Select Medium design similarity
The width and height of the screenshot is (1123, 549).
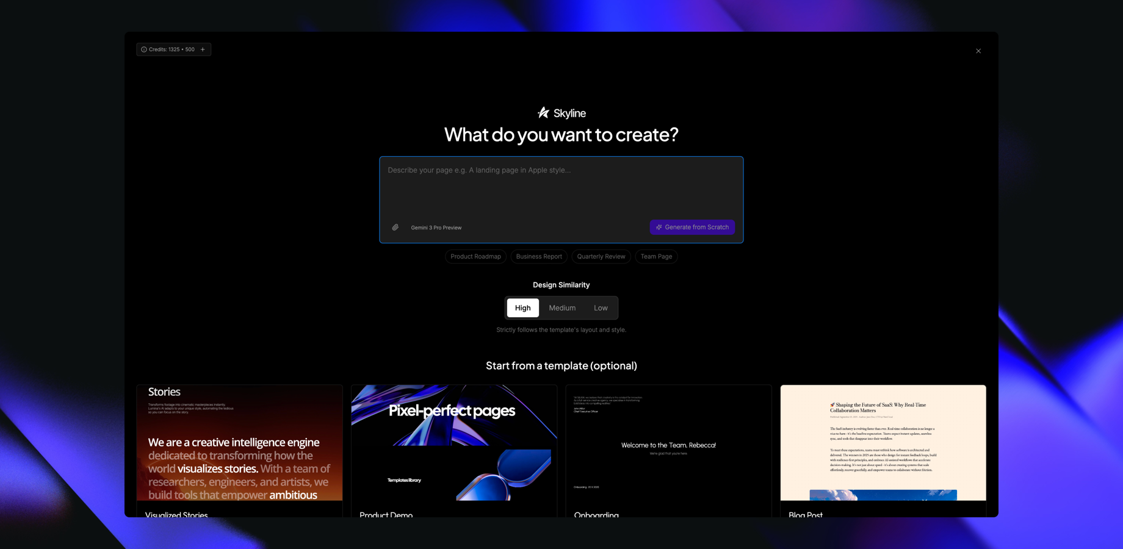(x=561, y=308)
